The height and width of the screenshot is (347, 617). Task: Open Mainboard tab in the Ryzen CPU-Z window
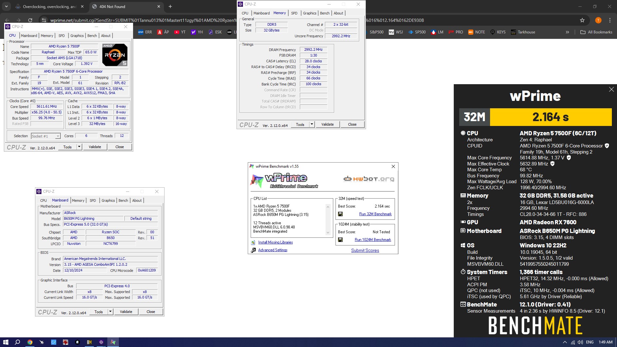point(29,36)
